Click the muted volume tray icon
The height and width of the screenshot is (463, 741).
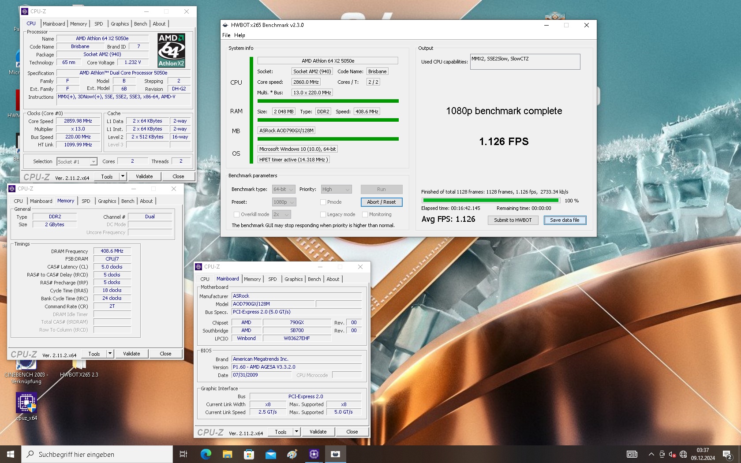point(672,454)
